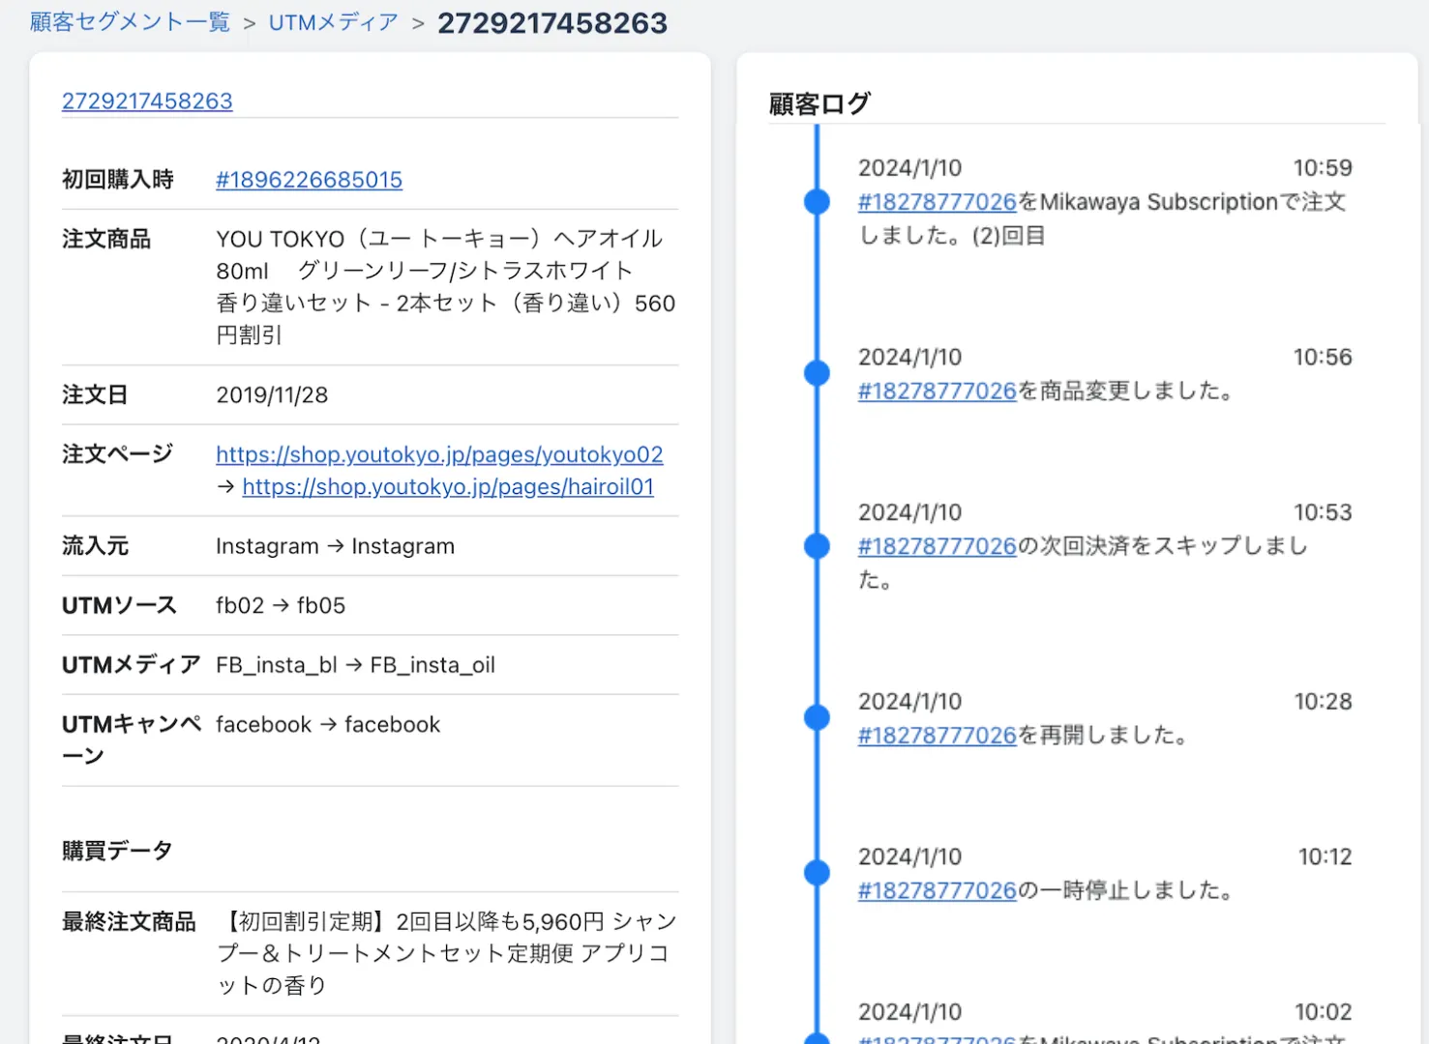This screenshot has height=1044, width=1429.
Task: Open the underlined customer ID link 2729217458263
Action: pyautogui.click(x=147, y=101)
